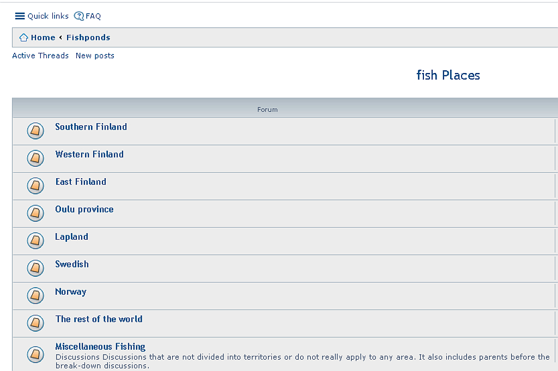This screenshot has width=558, height=371.
Task: Click the fish Places page title
Action: [448, 75]
